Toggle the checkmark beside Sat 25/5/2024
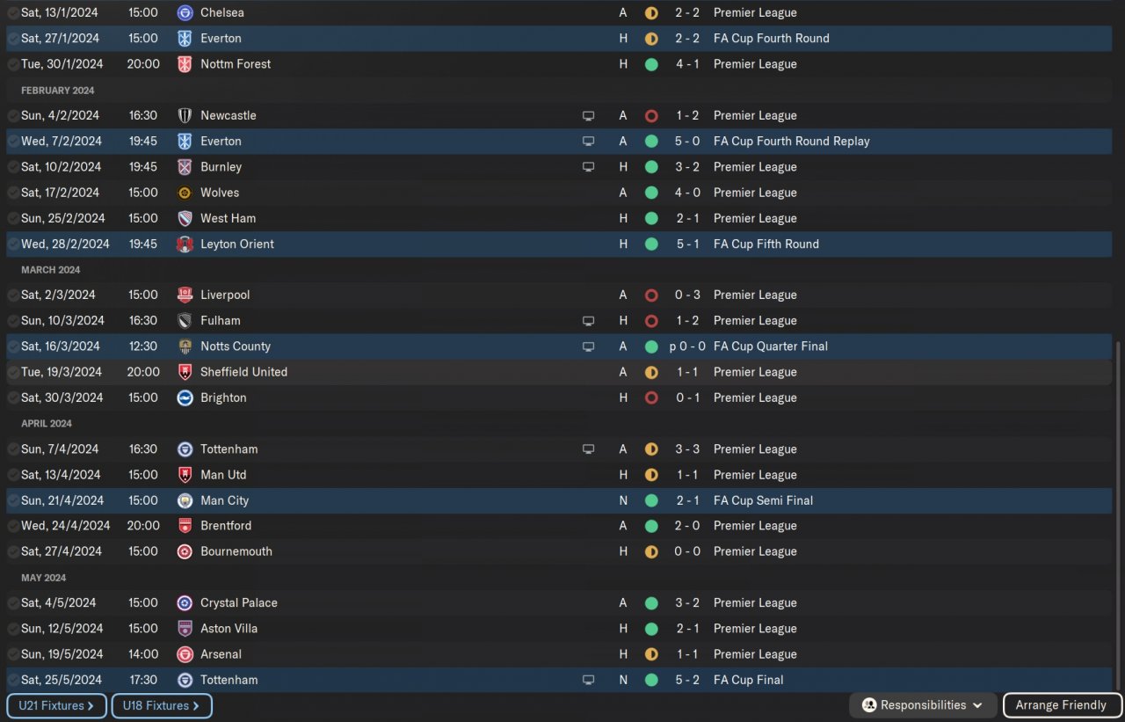The image size is (1125, 722). 13,680
